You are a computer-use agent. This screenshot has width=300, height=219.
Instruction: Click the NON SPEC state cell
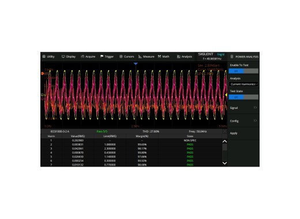[190, 141]
